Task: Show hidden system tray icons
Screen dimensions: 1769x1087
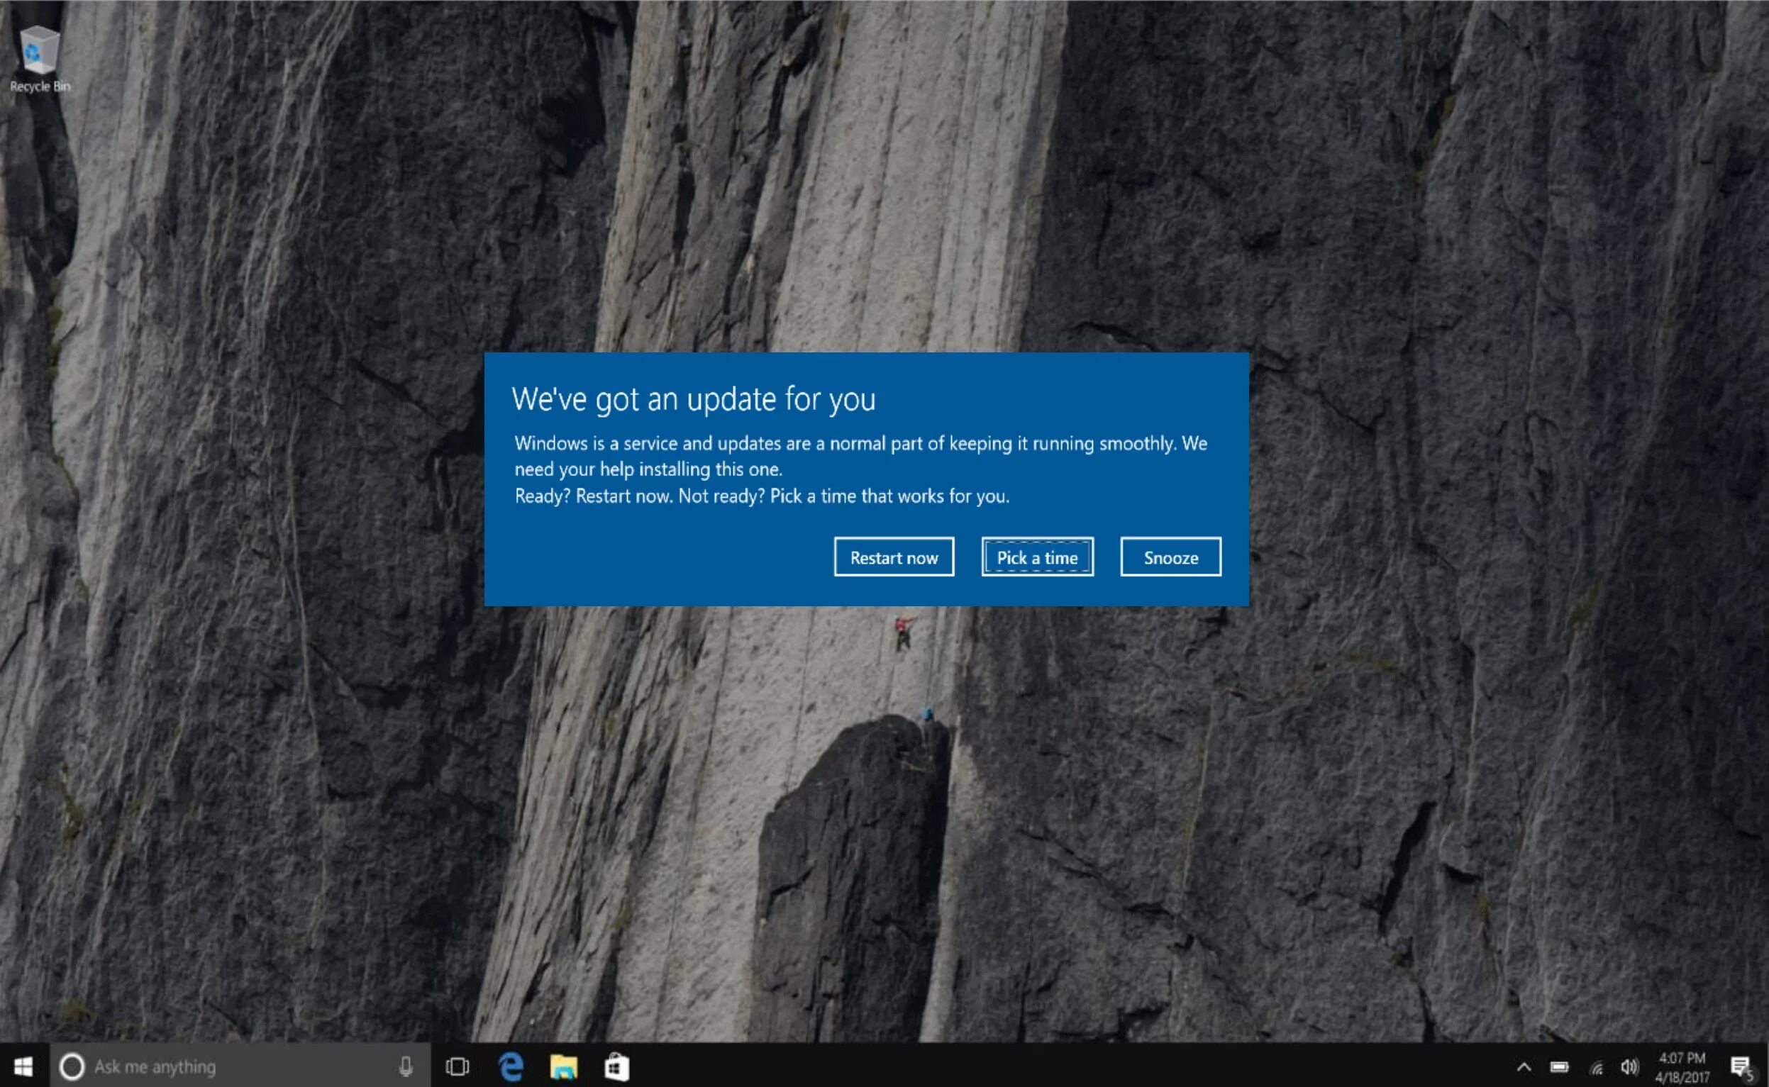Action: click(x=1523, y=1067)
